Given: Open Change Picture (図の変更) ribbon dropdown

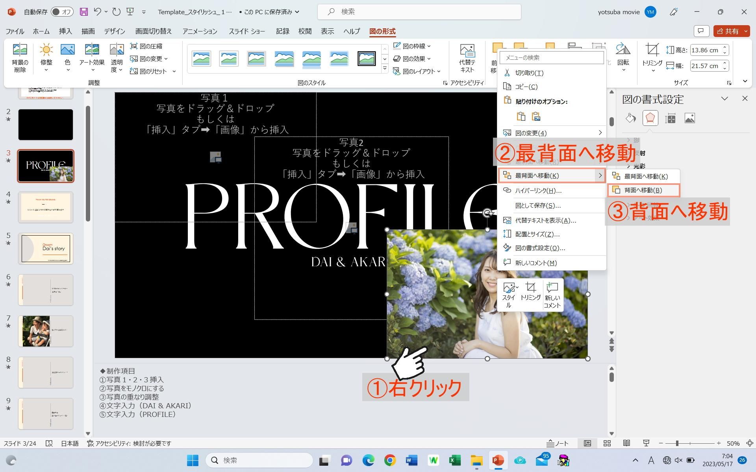Looking at the screenshot, I should tap(149, 59).
